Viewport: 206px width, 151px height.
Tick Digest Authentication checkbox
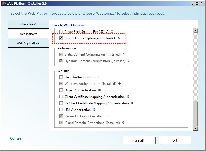coord(61,90)
